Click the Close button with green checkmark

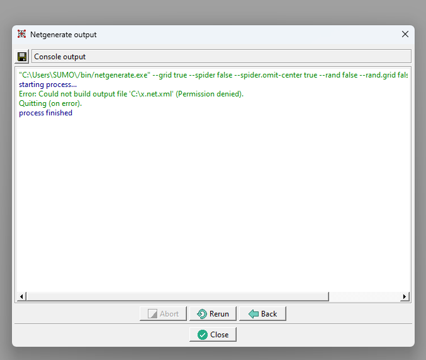tap(213, 334)
